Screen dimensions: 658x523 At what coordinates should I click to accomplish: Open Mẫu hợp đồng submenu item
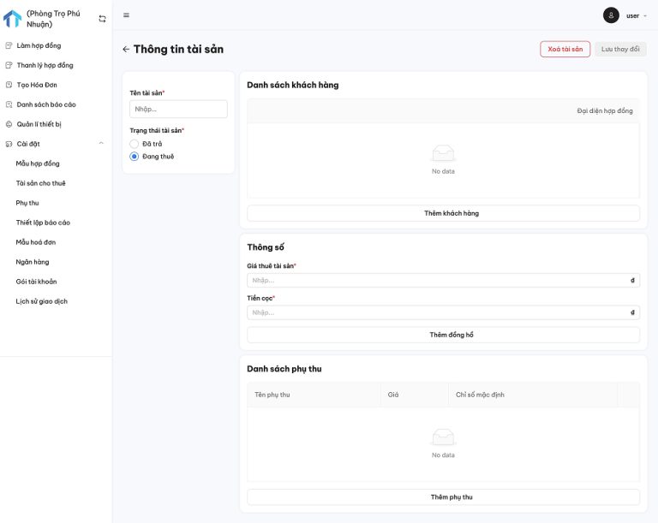pos(38,163)
